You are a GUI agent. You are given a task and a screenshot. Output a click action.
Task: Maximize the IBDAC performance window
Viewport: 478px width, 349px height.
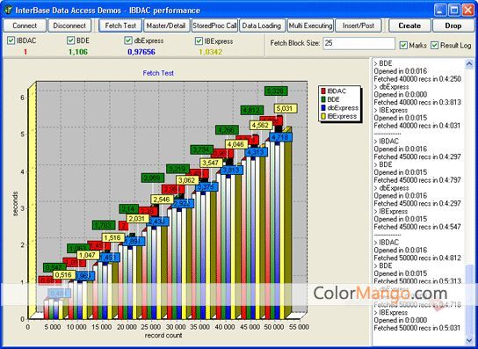point(454,11)
